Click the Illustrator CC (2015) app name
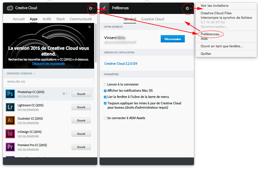This screenshot has width=258, height=169. [30, 119]
